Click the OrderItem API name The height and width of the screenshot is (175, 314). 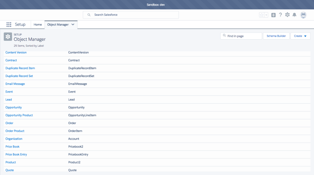(x=75, y=131)
